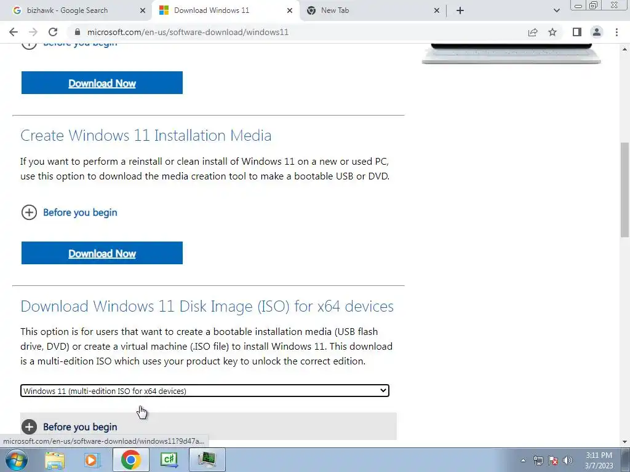630x472 pixels.
Task: Click the padlock site info icon
Action: (78, 32)
